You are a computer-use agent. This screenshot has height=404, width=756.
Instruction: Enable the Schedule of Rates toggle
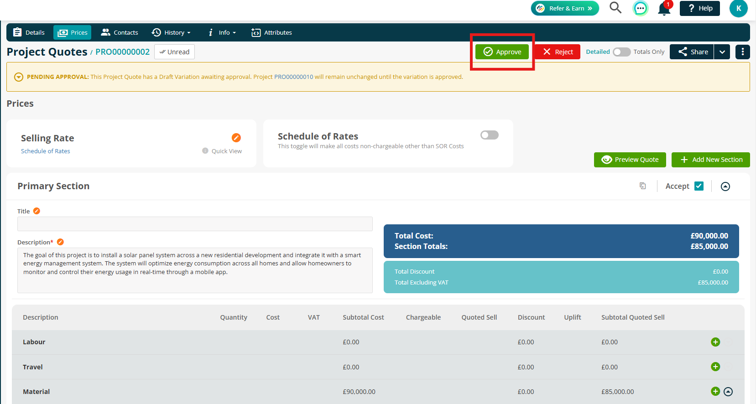click(490, 135)
